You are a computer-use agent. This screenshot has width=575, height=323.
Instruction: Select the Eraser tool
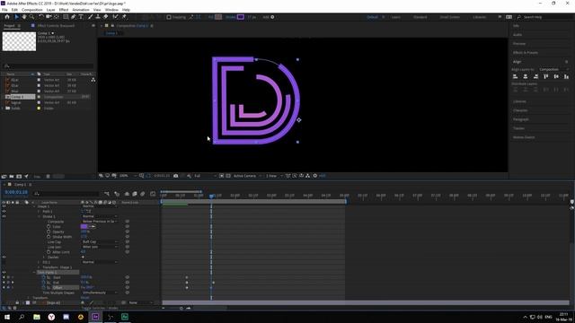pyautogui.click(x=106, y=17)
